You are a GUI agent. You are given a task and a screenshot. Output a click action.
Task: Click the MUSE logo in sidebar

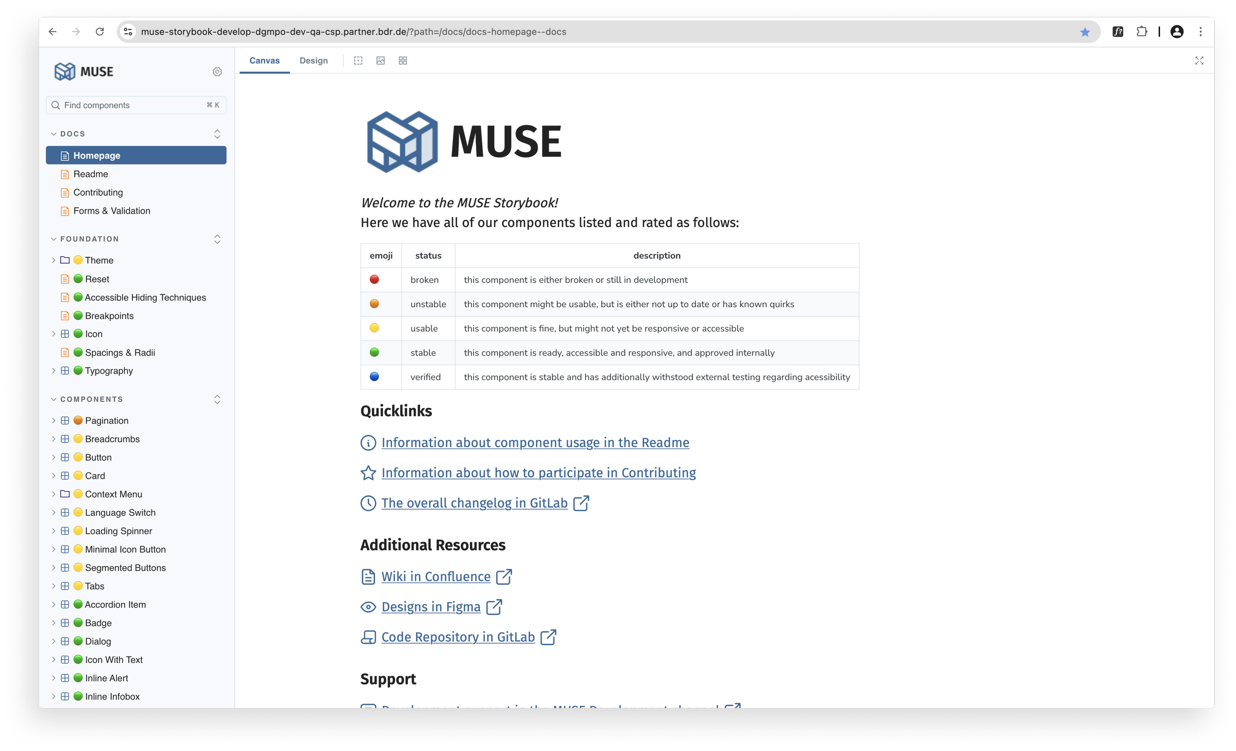point(84,72)
